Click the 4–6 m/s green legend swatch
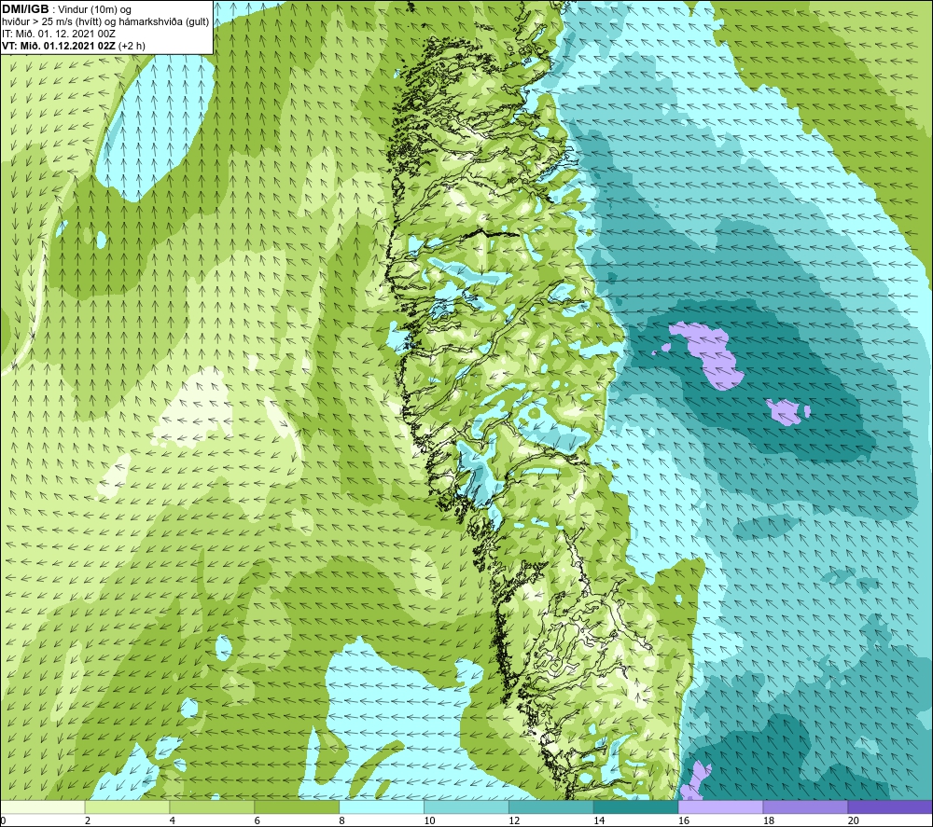 (x=212, y=806)
